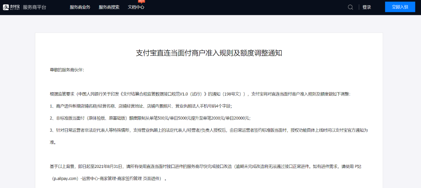Open the search magnifier icon
The width and height of the screenshot is (421, 188).
coord(351,7)
